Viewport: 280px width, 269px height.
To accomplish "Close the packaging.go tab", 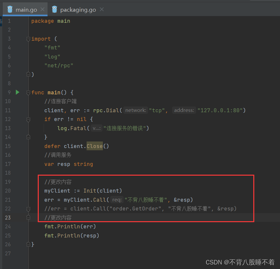I will coord(102,9).
